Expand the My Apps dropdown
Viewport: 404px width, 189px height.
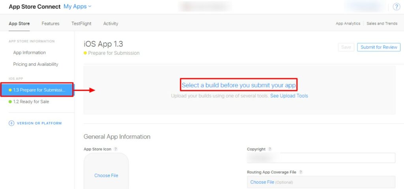(77, 7)
